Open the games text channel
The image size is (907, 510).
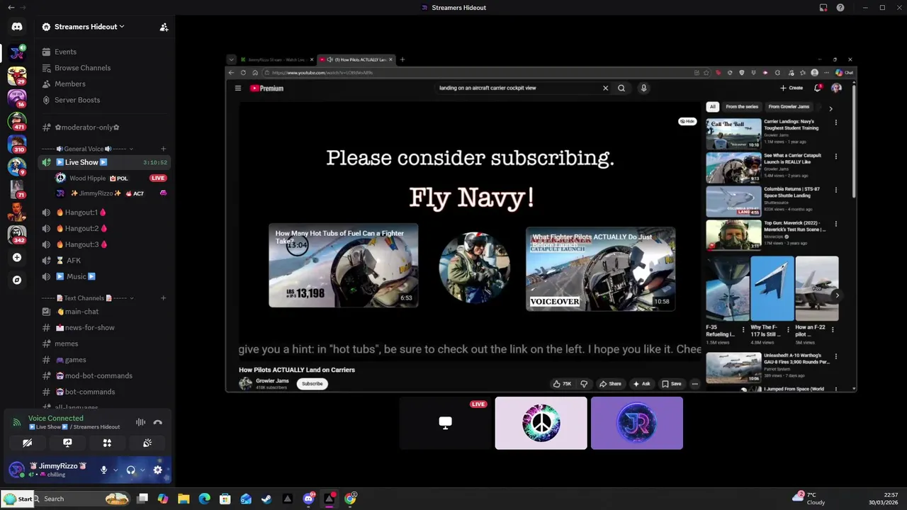coord(75,360)
